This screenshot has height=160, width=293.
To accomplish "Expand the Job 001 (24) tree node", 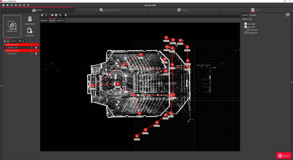I will (x=7, y=54).
